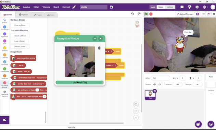The height and width of the screenshot is (130, 216).
Task: Open the Board menu
Action: [x=56, y=7]
